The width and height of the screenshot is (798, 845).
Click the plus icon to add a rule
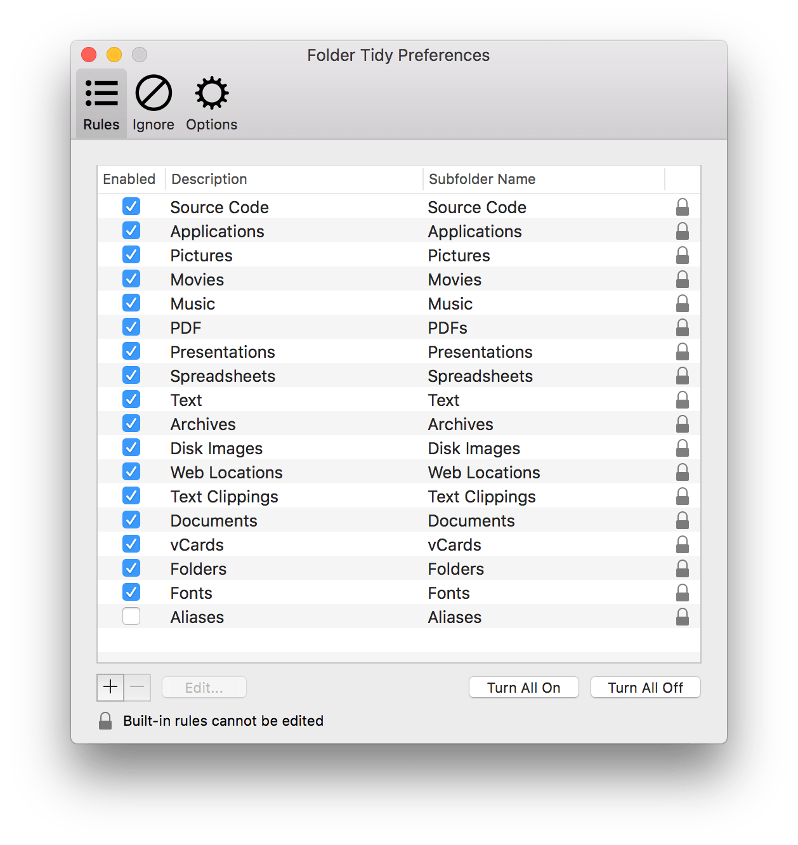tap(110, 687)
